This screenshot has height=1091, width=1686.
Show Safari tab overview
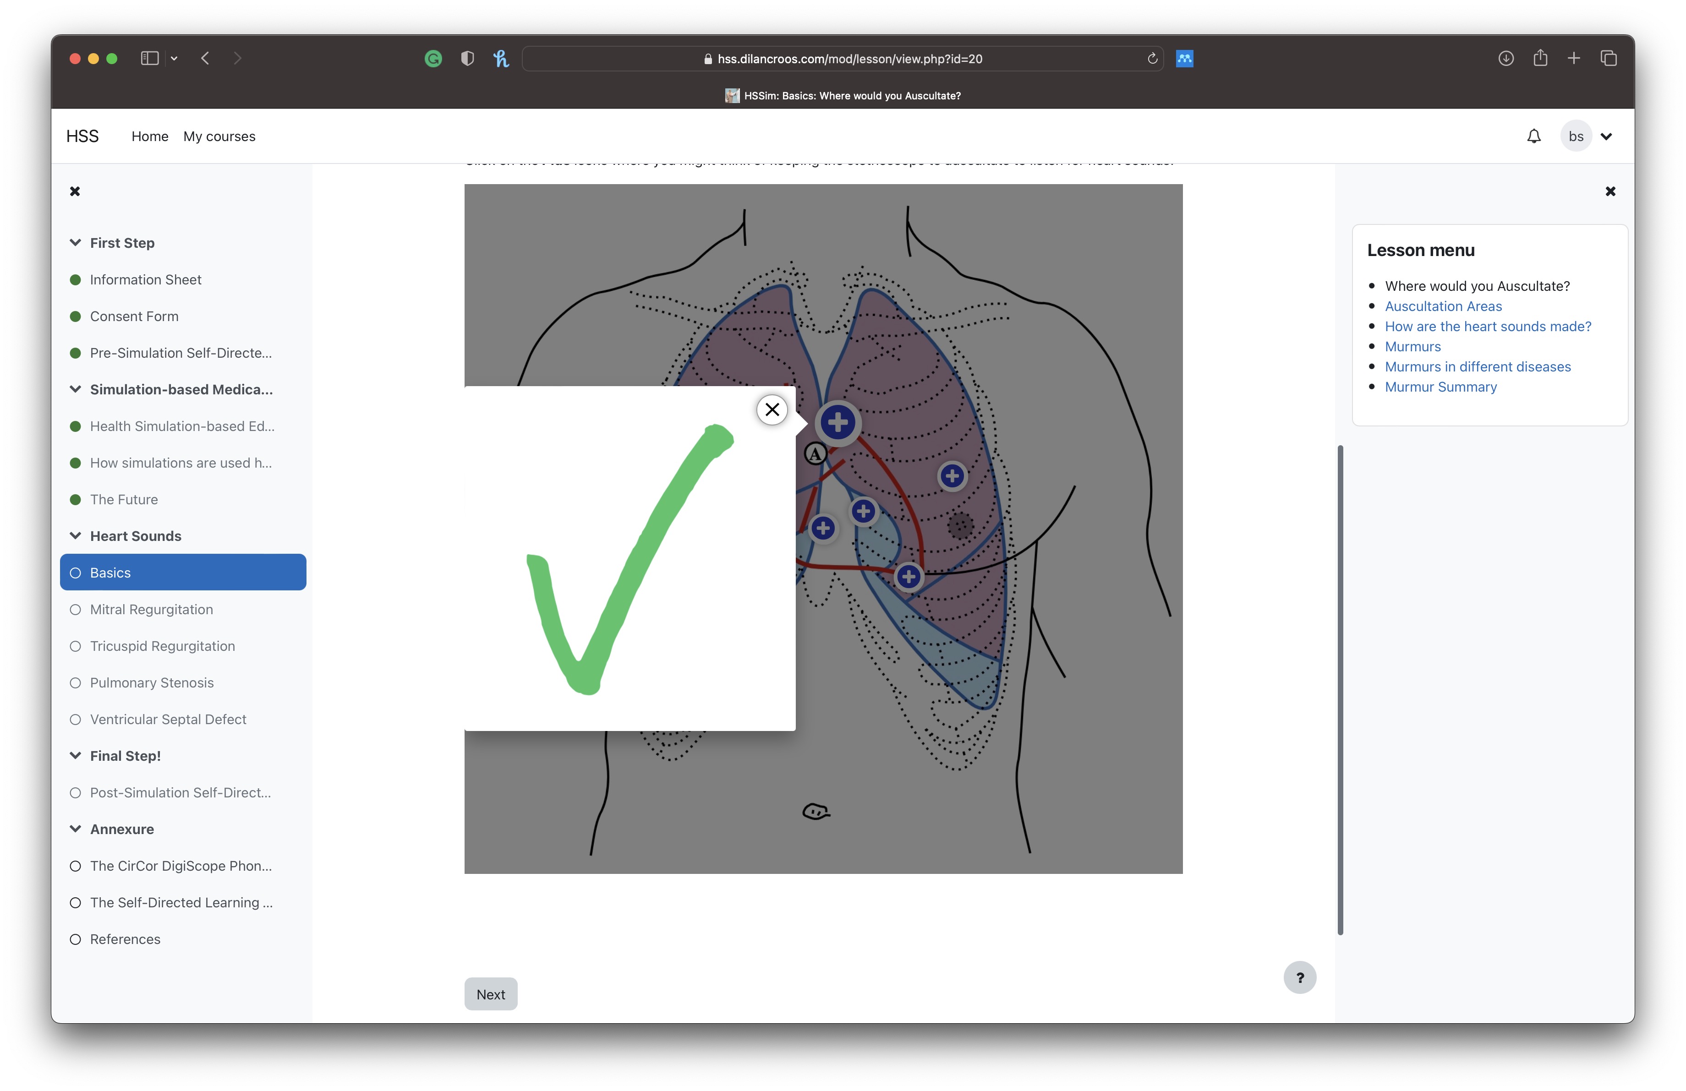pos(1608,59)
